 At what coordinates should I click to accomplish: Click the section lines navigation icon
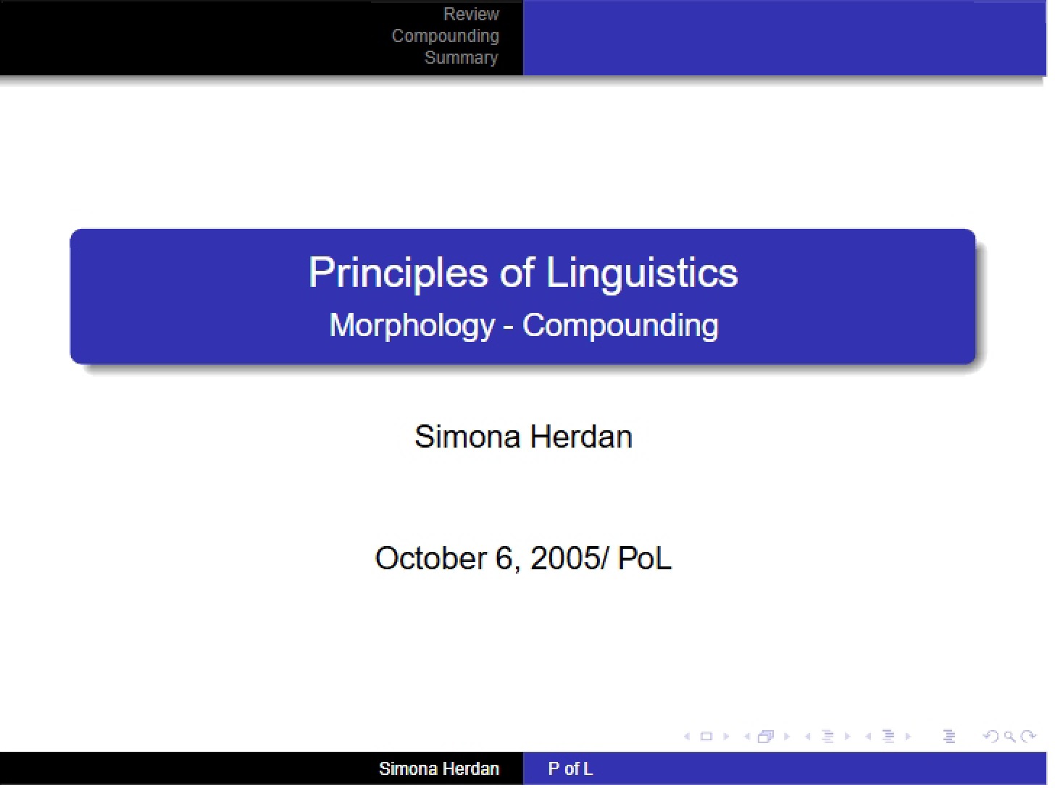pos(888,737)
